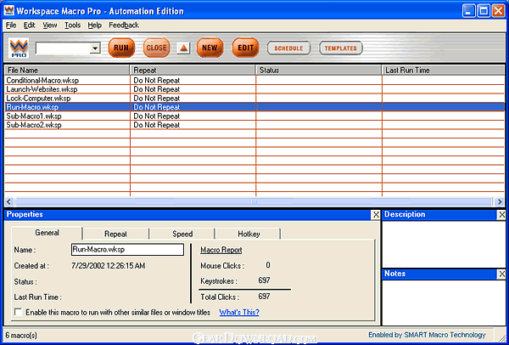This screenshot has width=509, height=345.
Task: Open the TEMPLATES button
Action: [341, 48]
